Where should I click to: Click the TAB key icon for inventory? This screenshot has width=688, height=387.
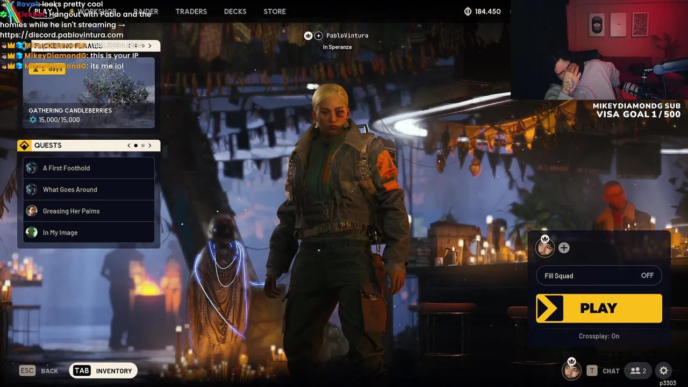[x=82, y=371]
